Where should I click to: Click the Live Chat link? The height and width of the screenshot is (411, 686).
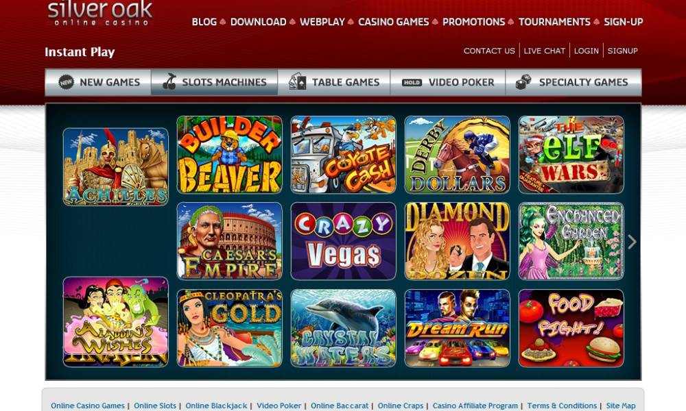pos(544,51)
